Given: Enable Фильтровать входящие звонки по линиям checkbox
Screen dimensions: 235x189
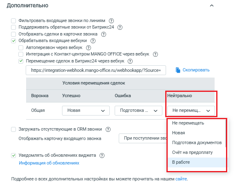Looking at the screenshot, I should pos(13,21).
